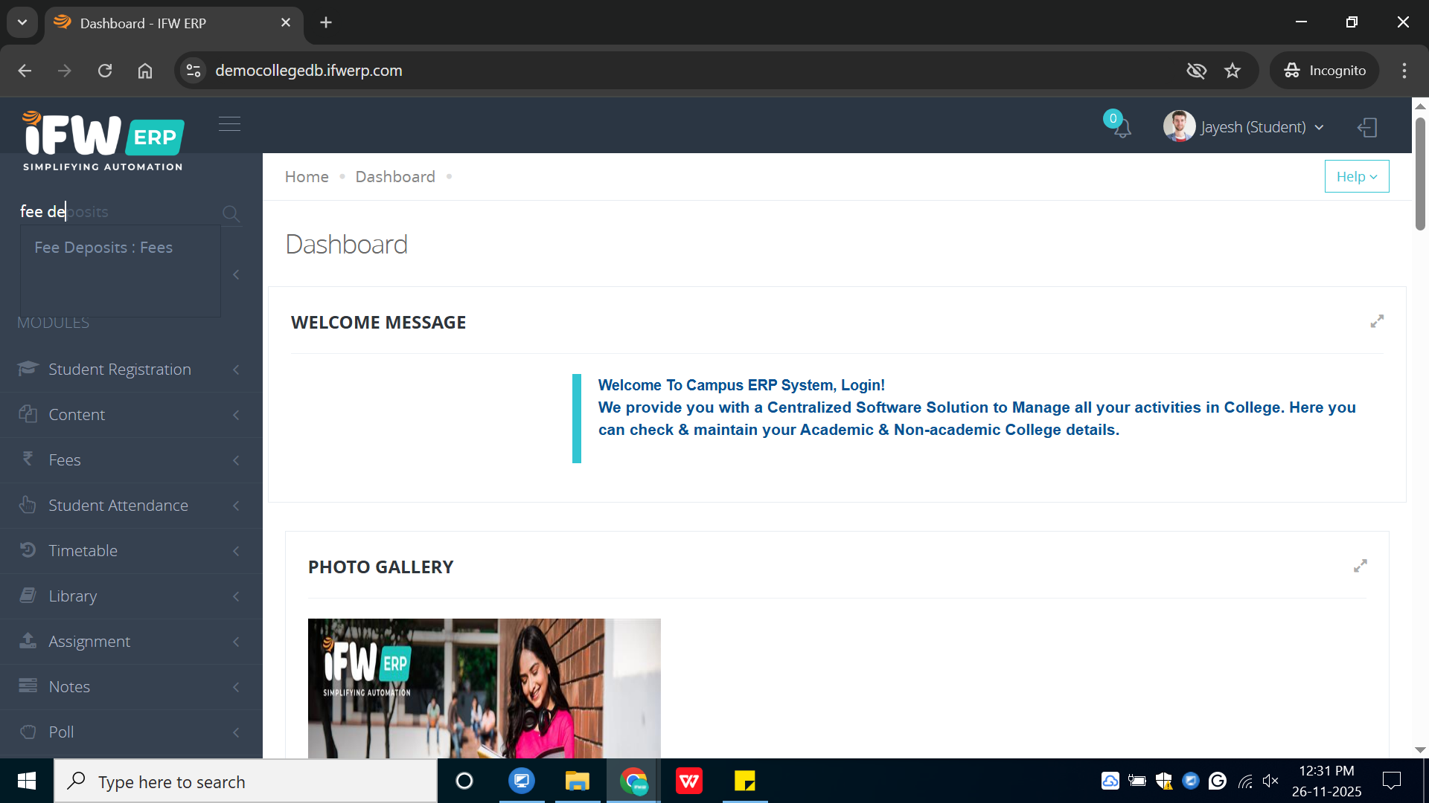Click Jayesh's profile avatar picture
Screen dimensions: 1429x803
click(1179, 126)
